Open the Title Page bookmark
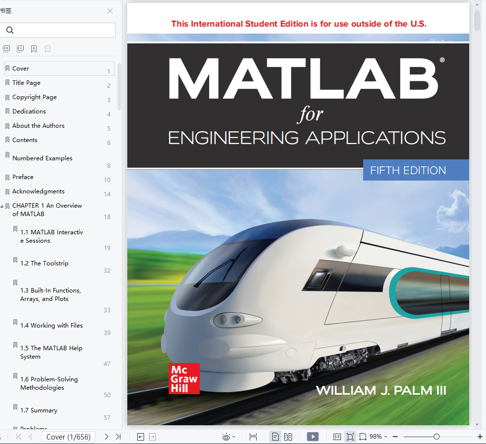486x444 pixels. (26, 83)
